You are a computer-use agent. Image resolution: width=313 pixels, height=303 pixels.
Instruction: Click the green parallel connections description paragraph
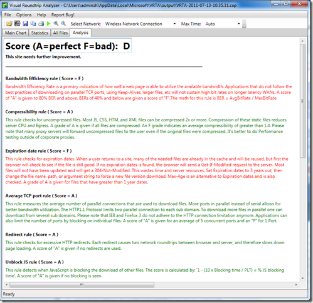[x=146, y=212]
